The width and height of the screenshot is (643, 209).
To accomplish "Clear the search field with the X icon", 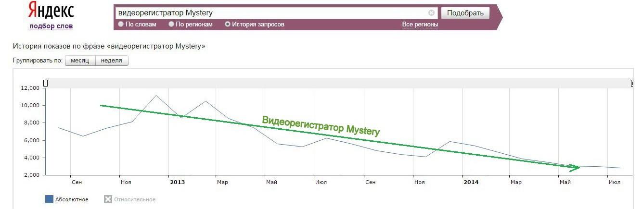I will [431, 13].
